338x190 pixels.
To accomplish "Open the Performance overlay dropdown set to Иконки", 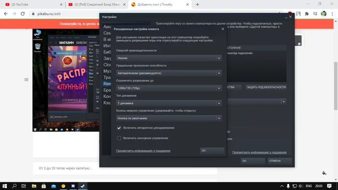I will coord(169,58).
